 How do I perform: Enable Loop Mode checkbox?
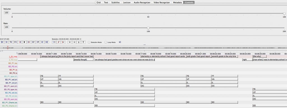(x=106, y=42)
